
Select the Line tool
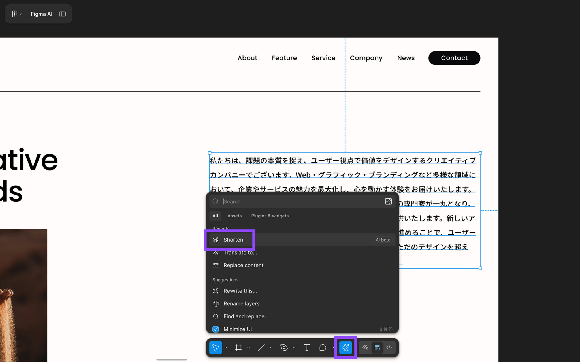coord(261,348)
